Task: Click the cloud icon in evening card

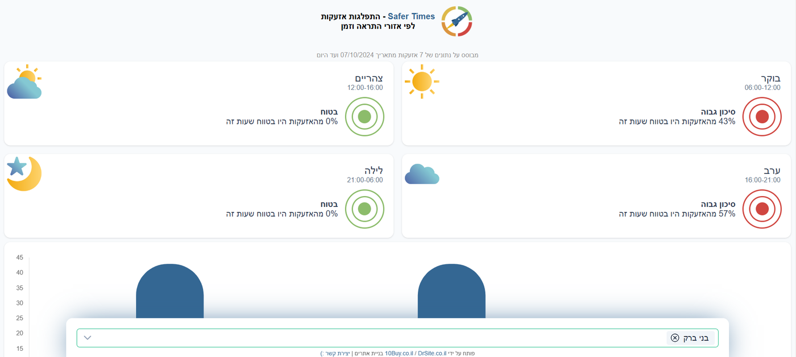Action: 421,174
